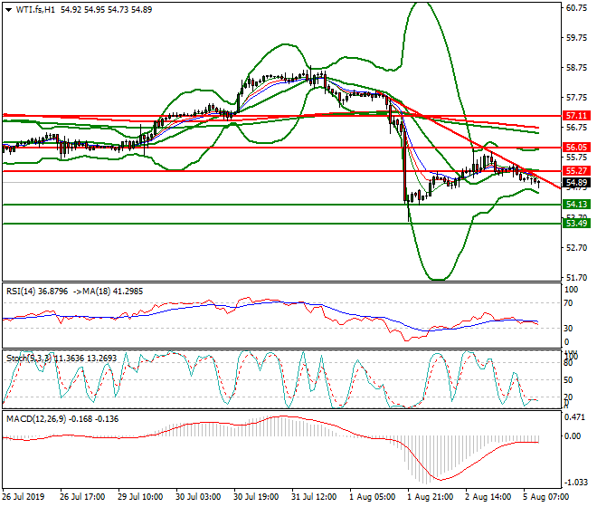
Task: Click the MACD 0.471 scale value
Action: 573,419
